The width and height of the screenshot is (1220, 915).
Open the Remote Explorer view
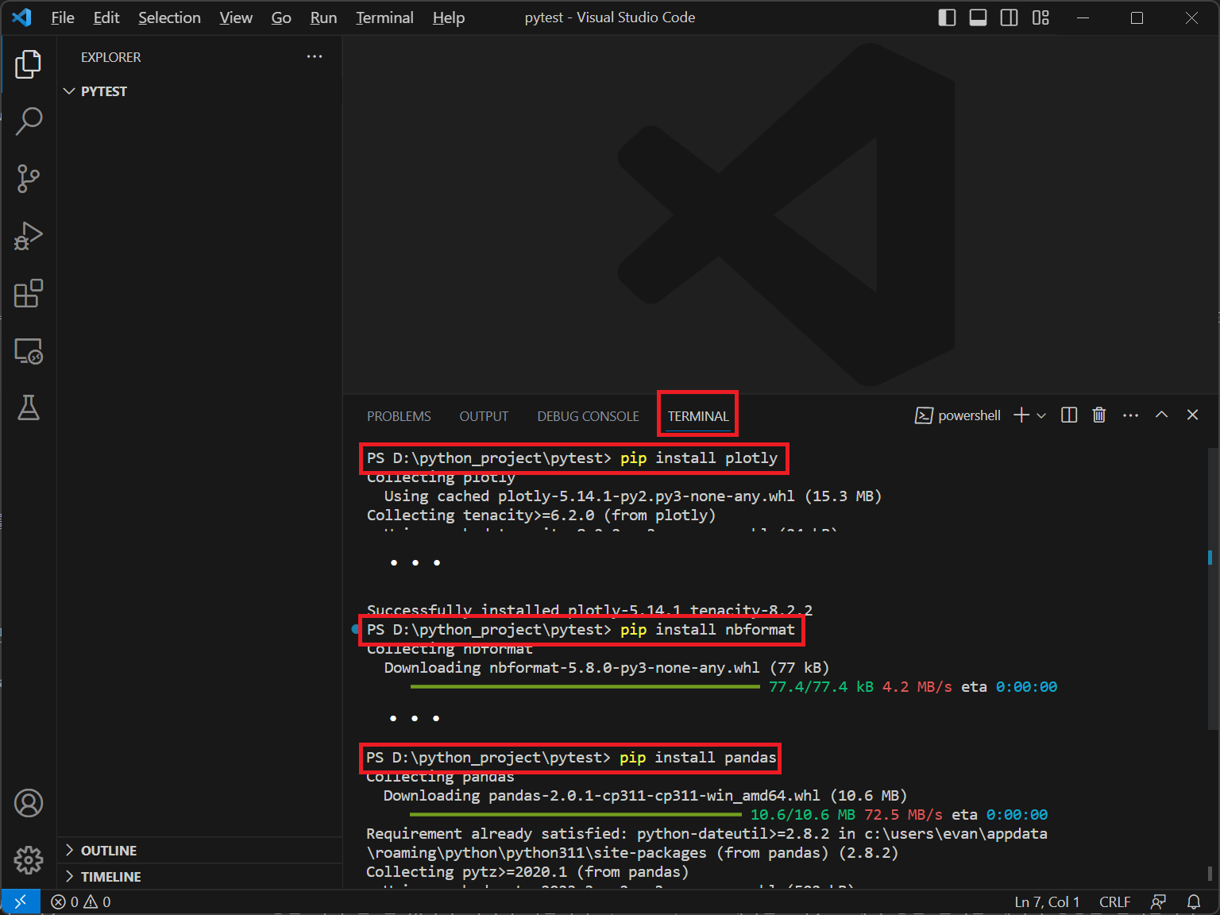tap(29, 350)
